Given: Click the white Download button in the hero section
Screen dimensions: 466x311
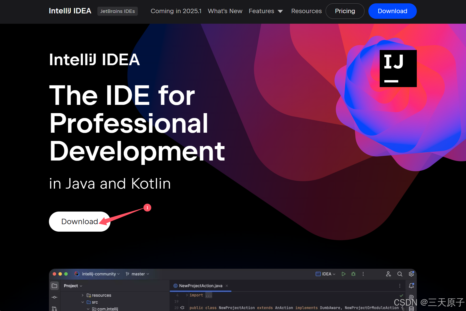Looking at the screenshot, I should pos(80,222).
